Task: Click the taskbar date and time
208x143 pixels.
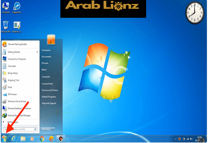Action: pyautogui.click(x=199, y=139)
